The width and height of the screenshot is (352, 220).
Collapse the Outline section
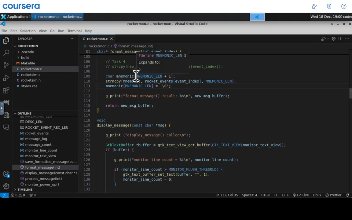24,113
